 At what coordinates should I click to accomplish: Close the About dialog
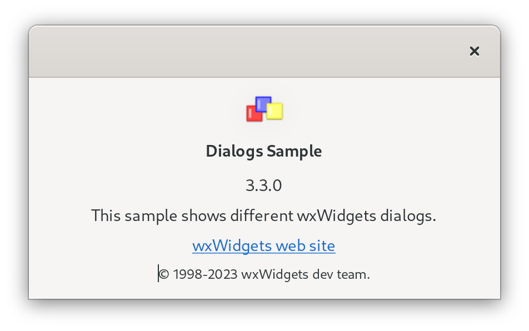(x=474, y=51)
